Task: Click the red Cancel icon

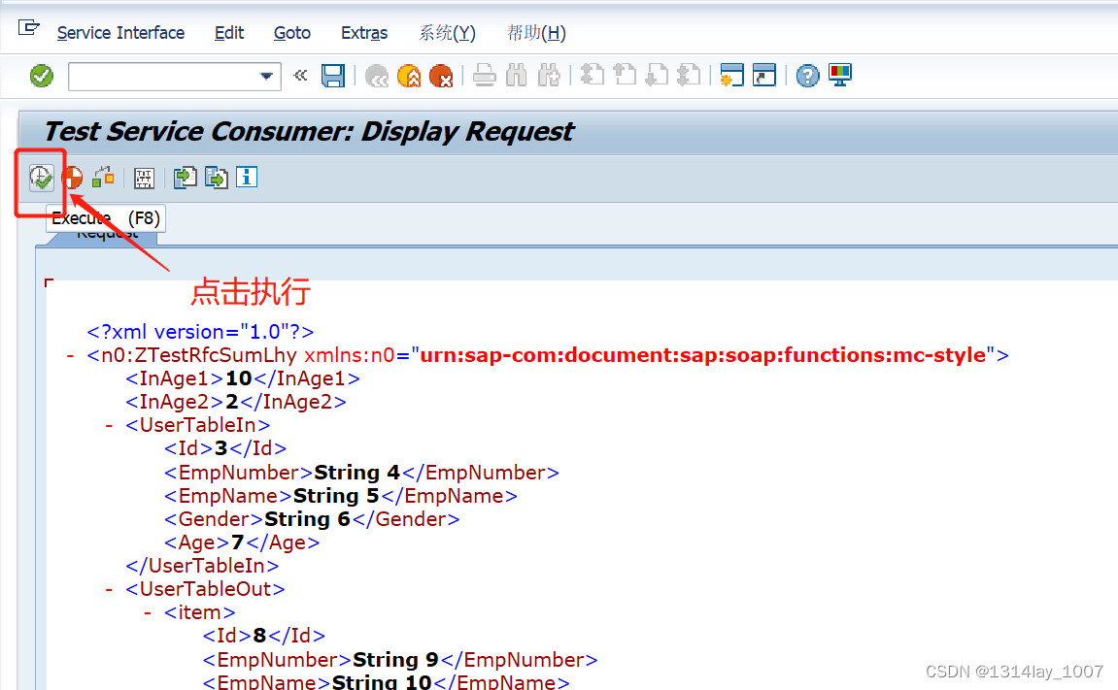Action: 441,76
